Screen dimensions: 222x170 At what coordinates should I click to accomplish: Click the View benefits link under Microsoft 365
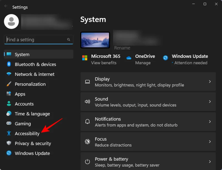104,63
